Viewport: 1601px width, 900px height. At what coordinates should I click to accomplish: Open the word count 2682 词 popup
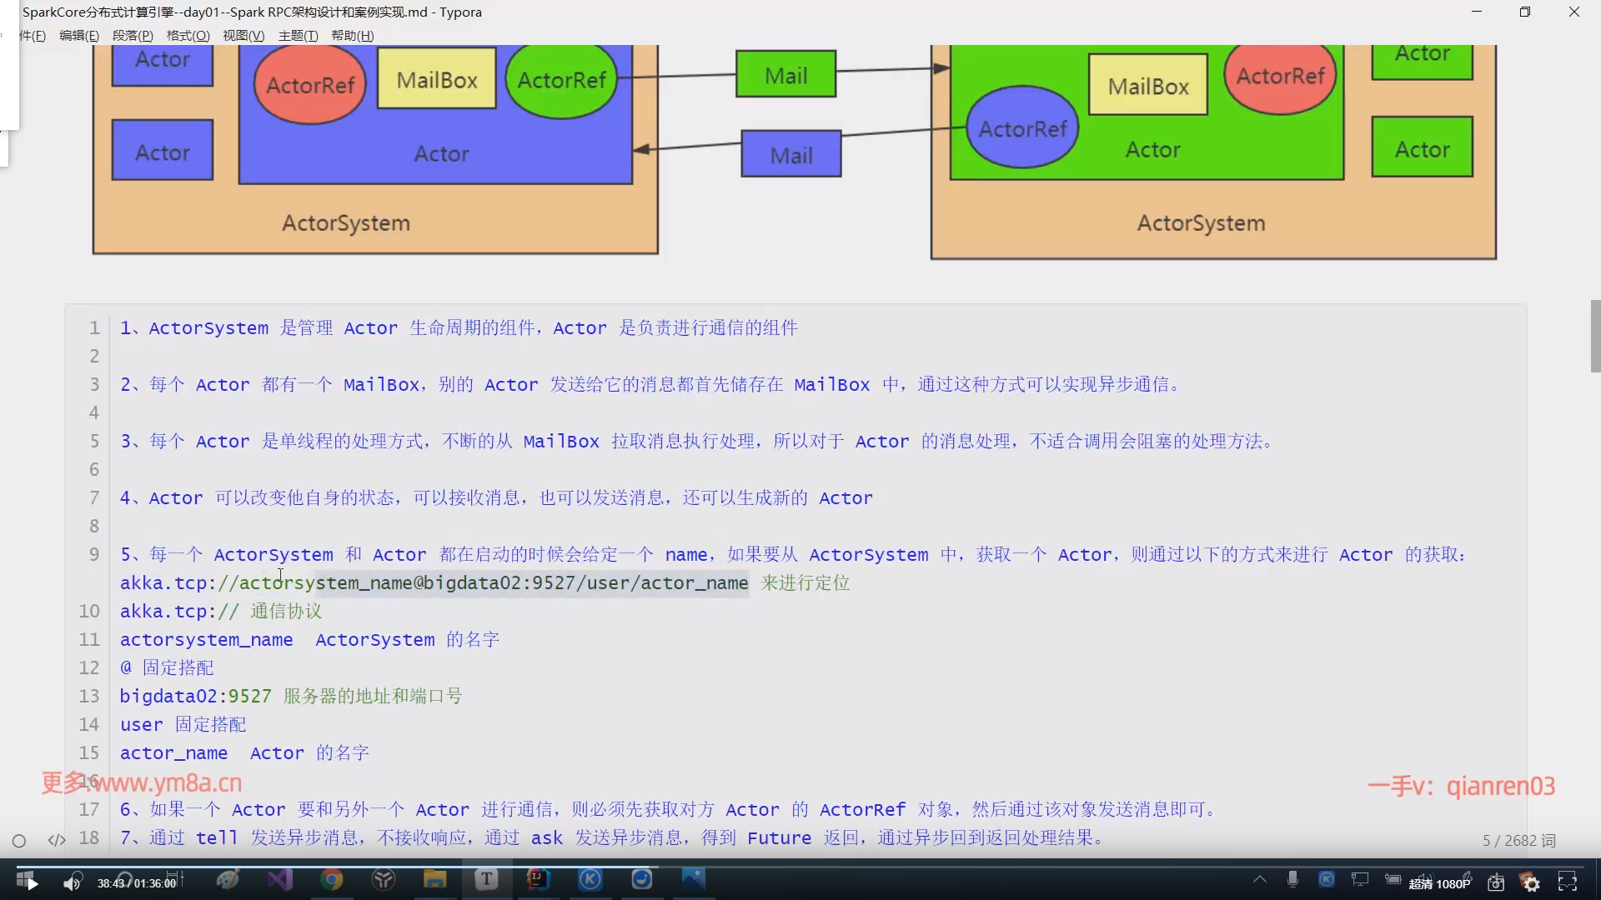coord(1518,841)
